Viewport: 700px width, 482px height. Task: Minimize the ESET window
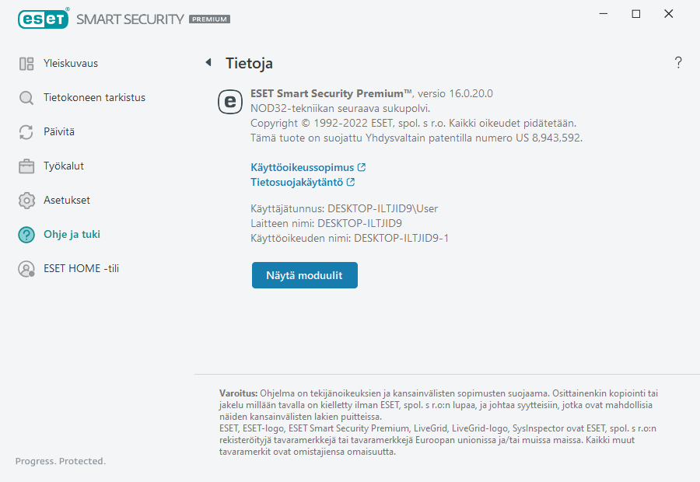[x=604, y=14]
